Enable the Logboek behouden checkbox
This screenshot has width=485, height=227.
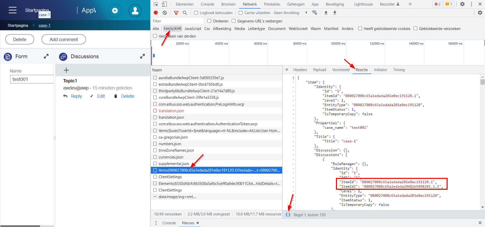(x=196, y=13)
